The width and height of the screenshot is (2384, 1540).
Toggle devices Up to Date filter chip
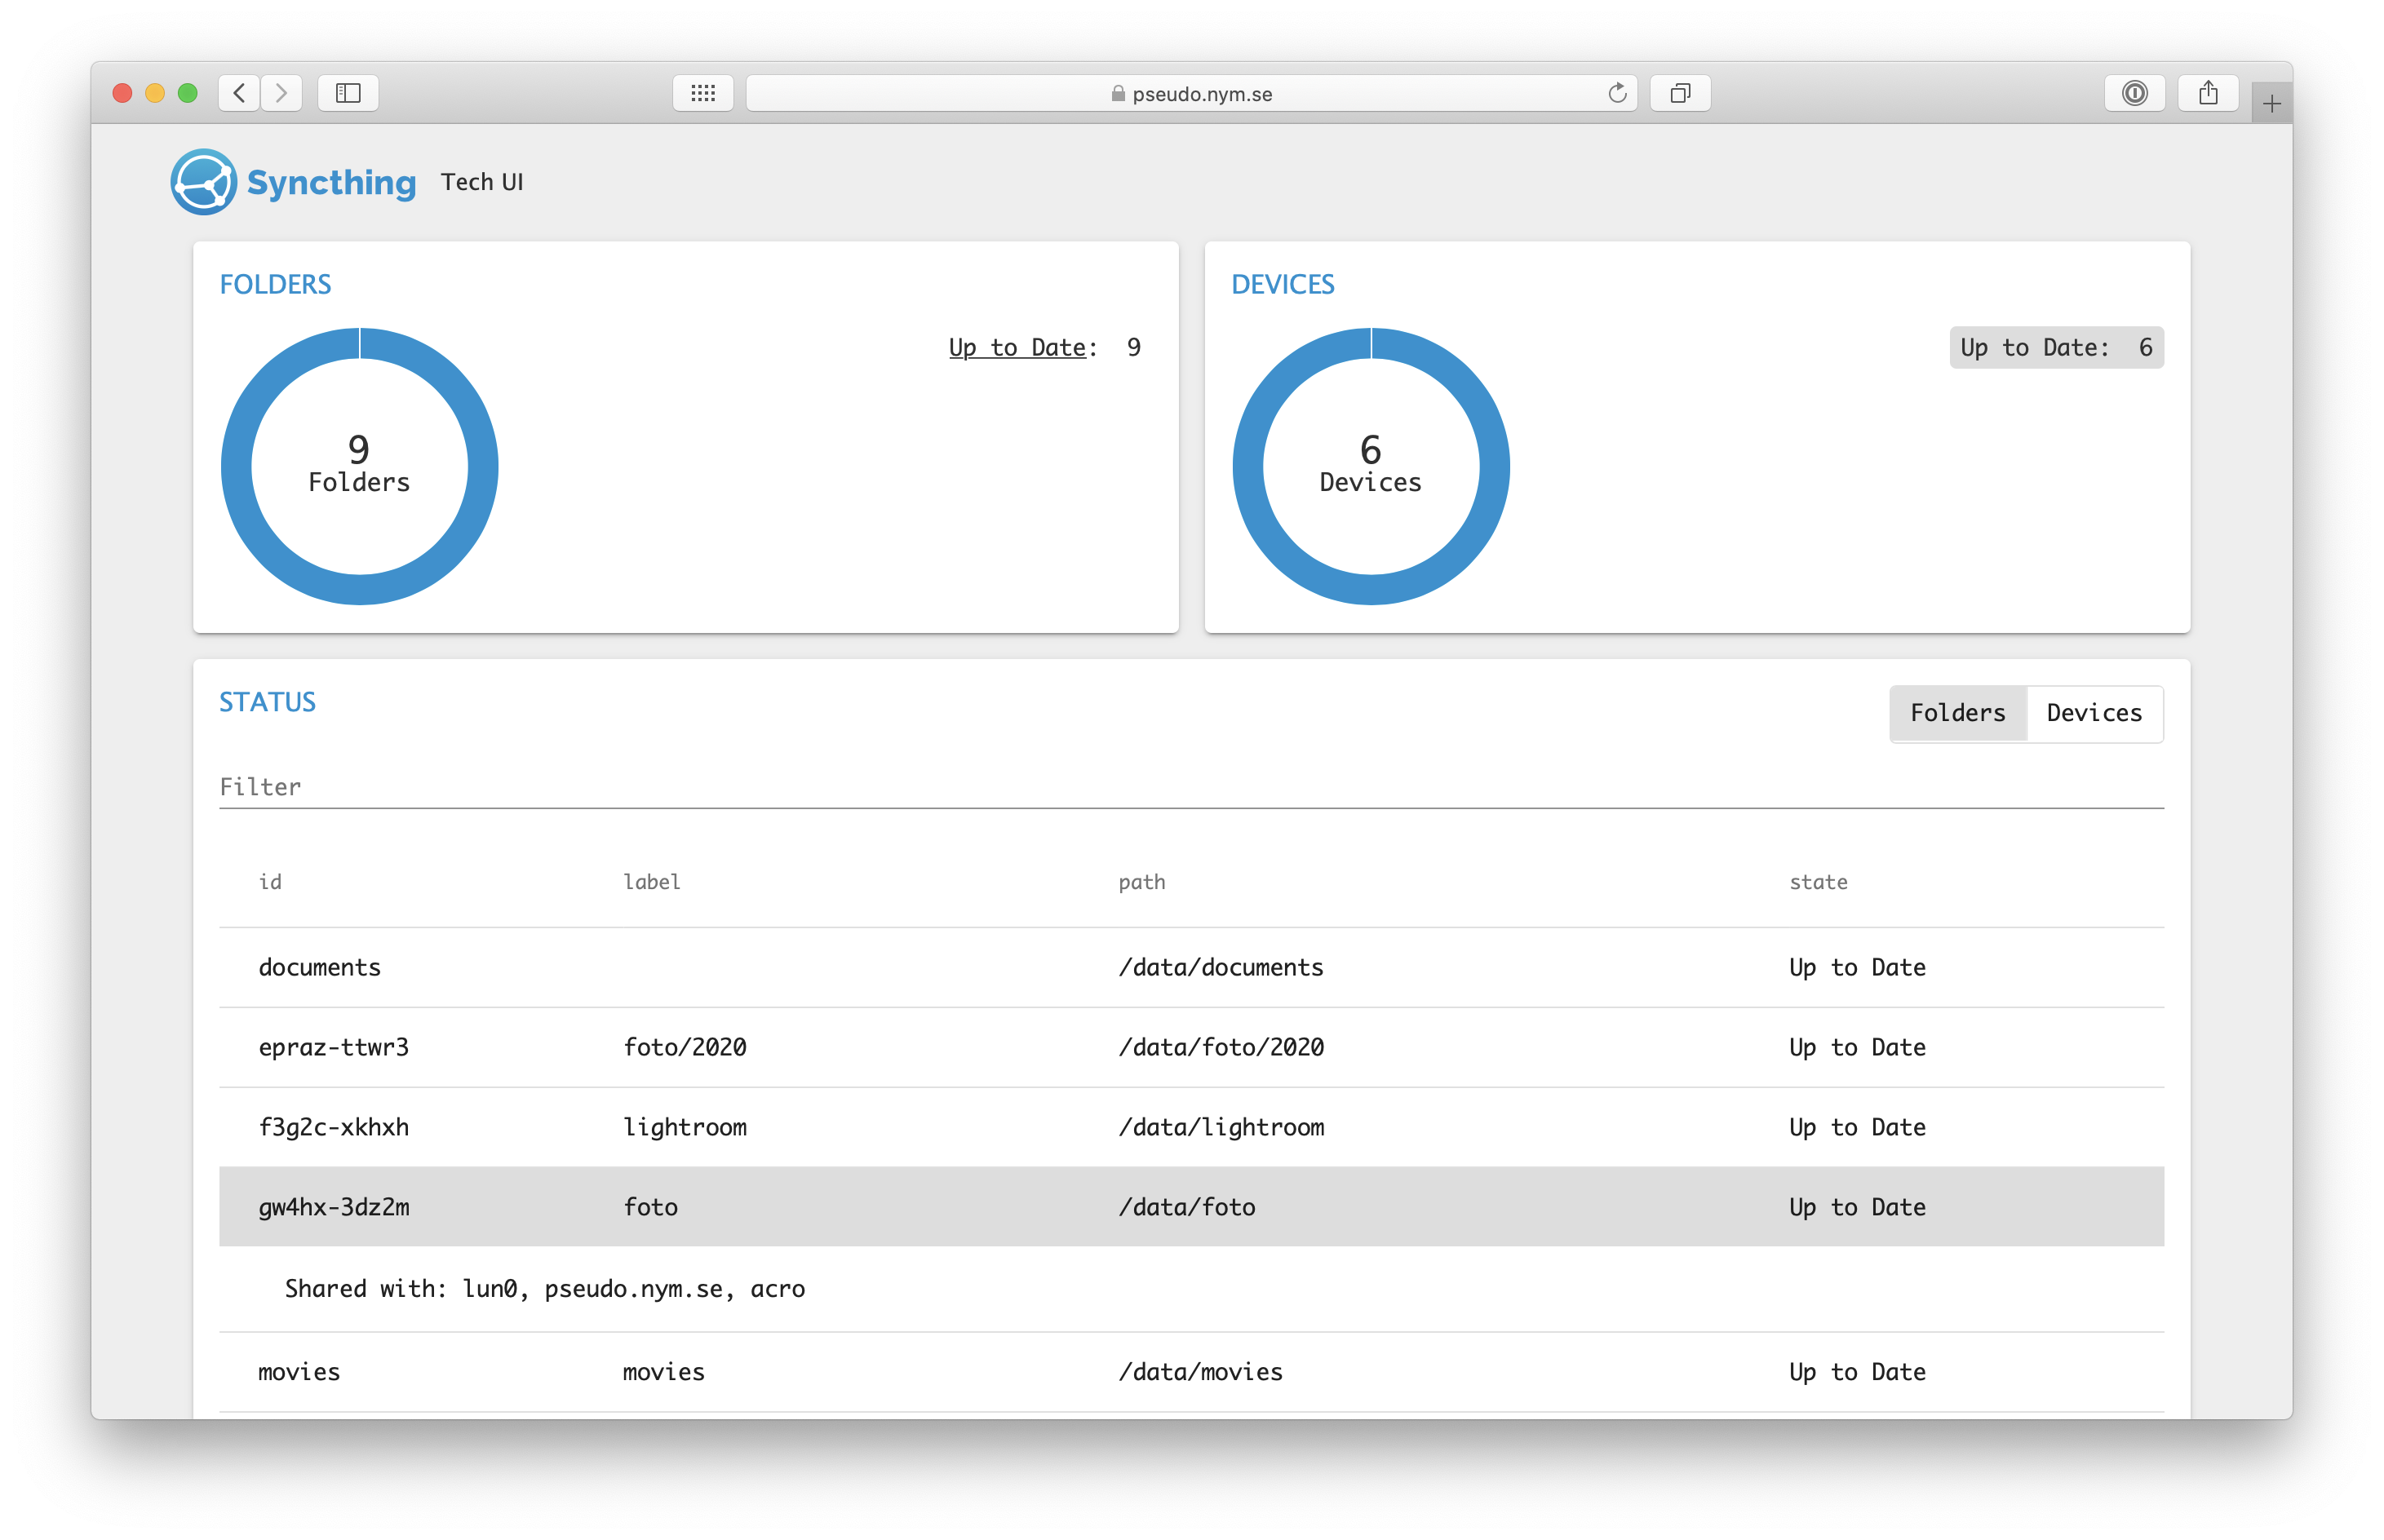point(2055,347)
